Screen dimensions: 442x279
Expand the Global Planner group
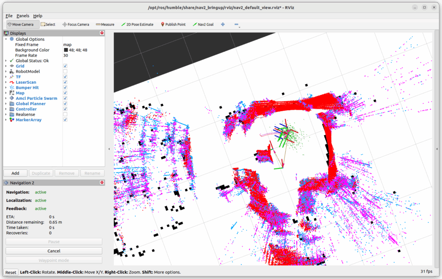click(6, 104)
